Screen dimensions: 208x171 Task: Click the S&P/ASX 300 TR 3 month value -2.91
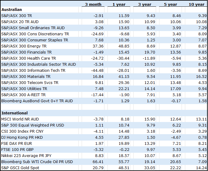coord(99,16)
